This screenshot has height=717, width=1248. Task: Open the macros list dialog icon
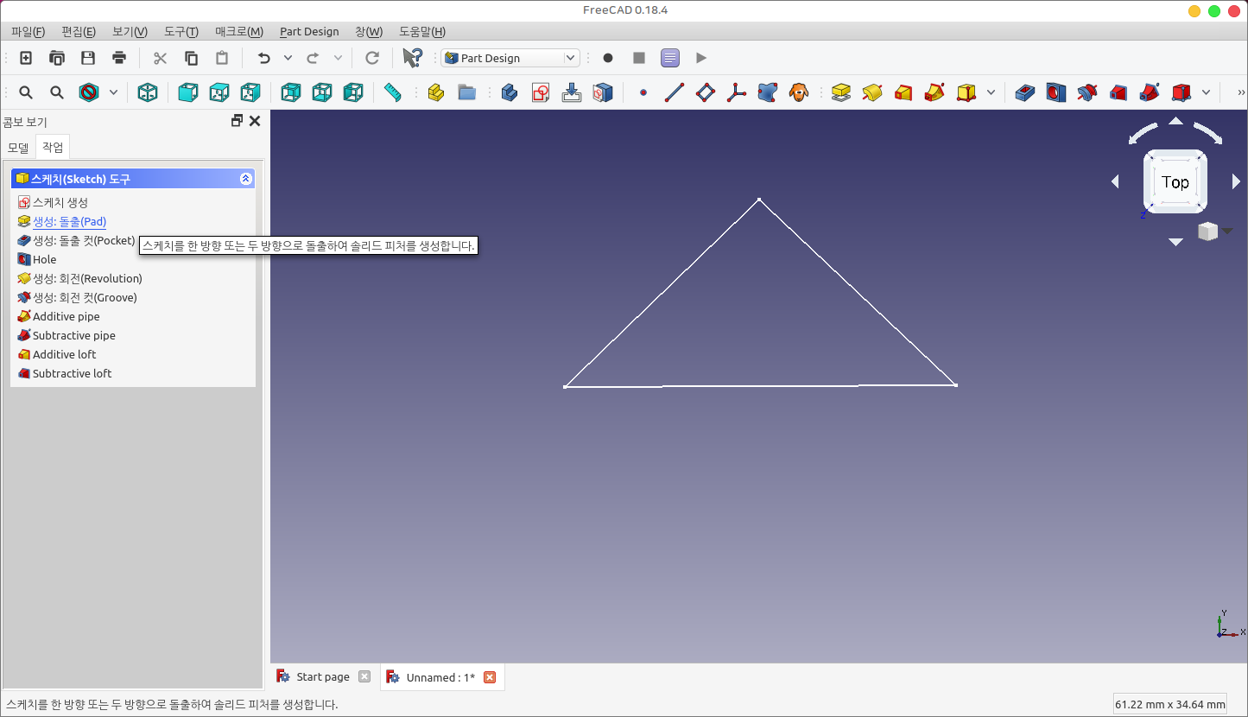coord(670,58)
